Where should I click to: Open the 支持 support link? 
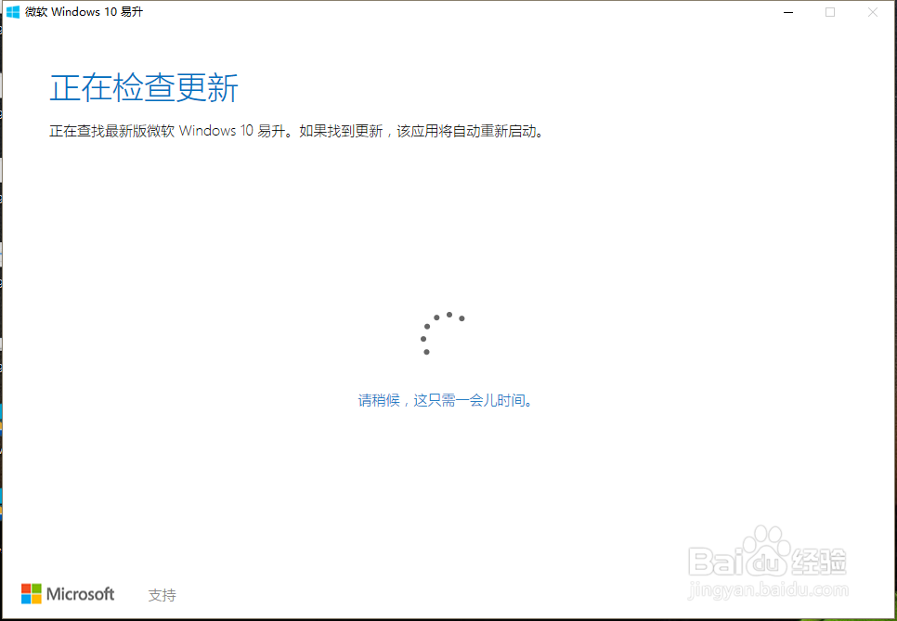pyautogui.click(x=162, y=595)
